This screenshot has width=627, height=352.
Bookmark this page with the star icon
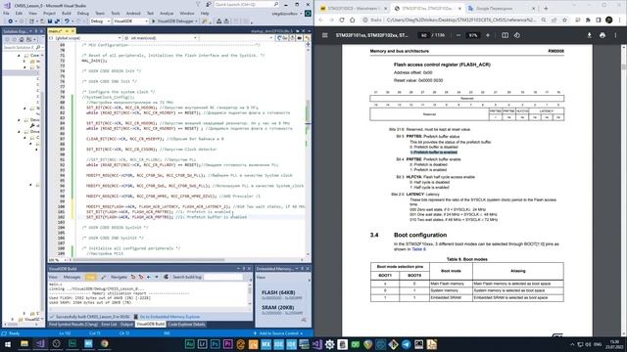564,20
